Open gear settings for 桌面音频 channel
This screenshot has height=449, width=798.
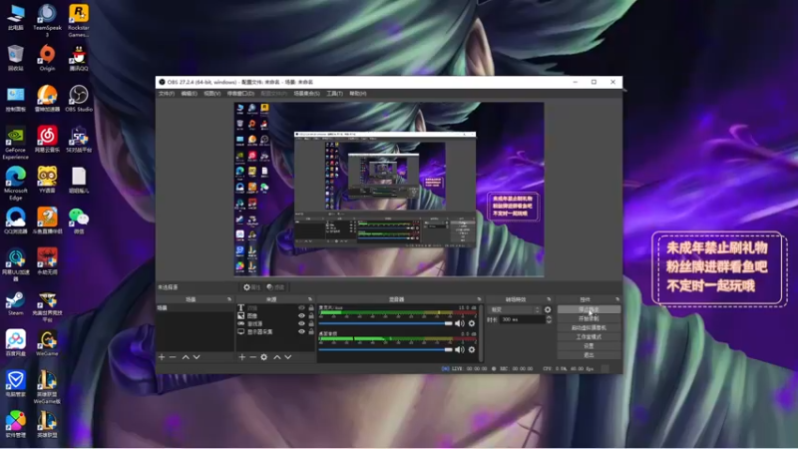[x=472, y=350]
